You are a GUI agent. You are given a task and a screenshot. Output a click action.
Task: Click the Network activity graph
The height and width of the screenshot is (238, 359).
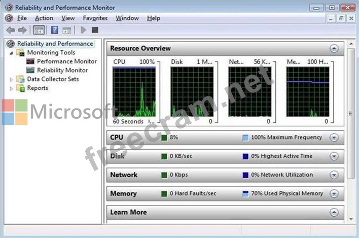click(250, 92)
